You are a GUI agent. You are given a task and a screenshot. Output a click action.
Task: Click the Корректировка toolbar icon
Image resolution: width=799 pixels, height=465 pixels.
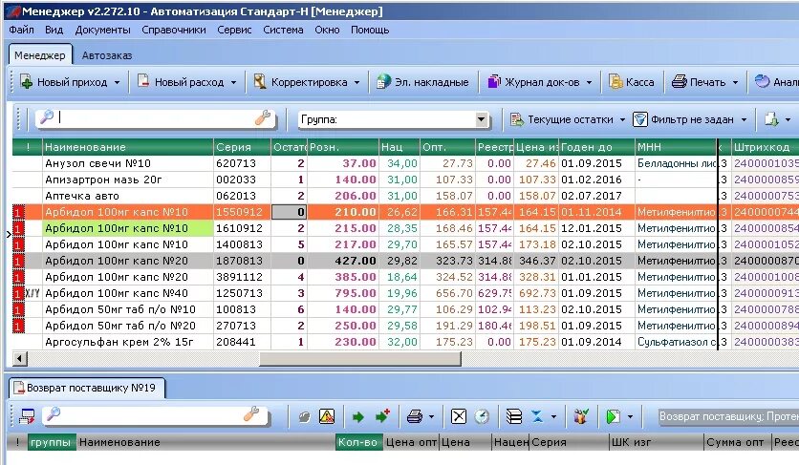coord(260,81)
